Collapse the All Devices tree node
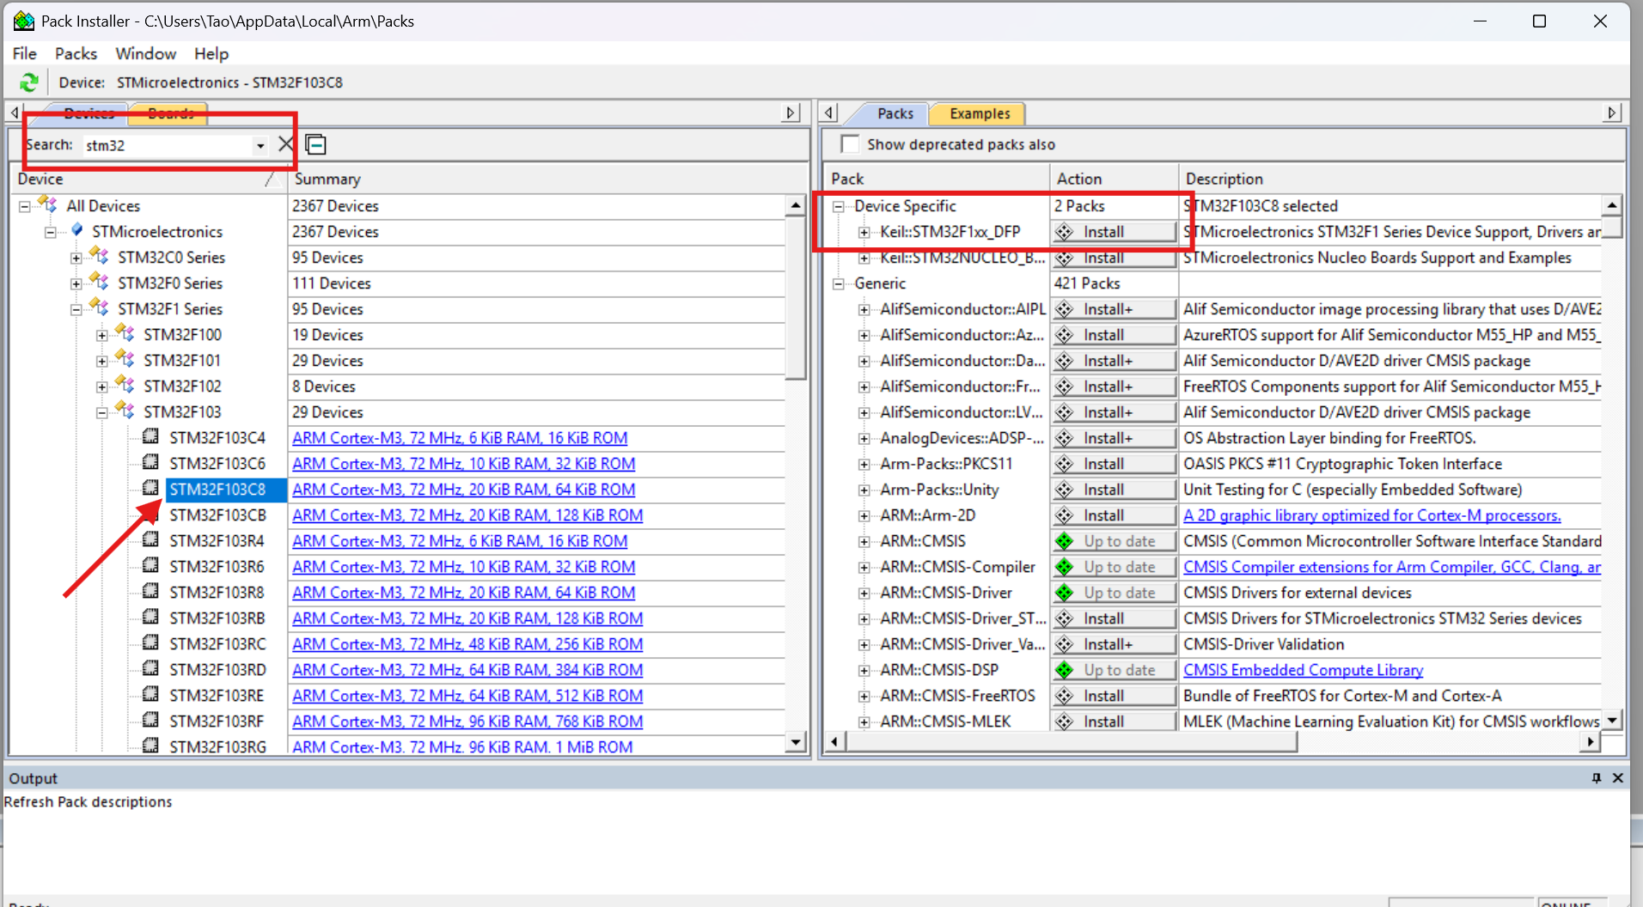The image size is (1643, 907). 24,206
